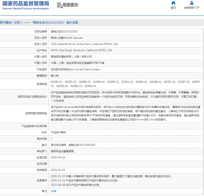Click the 产品名称 label cell
204x196 pixels.
click(x=24, y=70)
